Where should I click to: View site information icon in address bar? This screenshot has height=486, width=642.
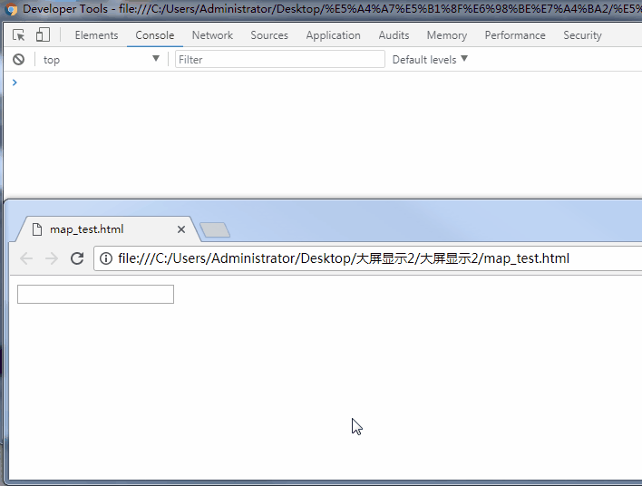[106, 258]
